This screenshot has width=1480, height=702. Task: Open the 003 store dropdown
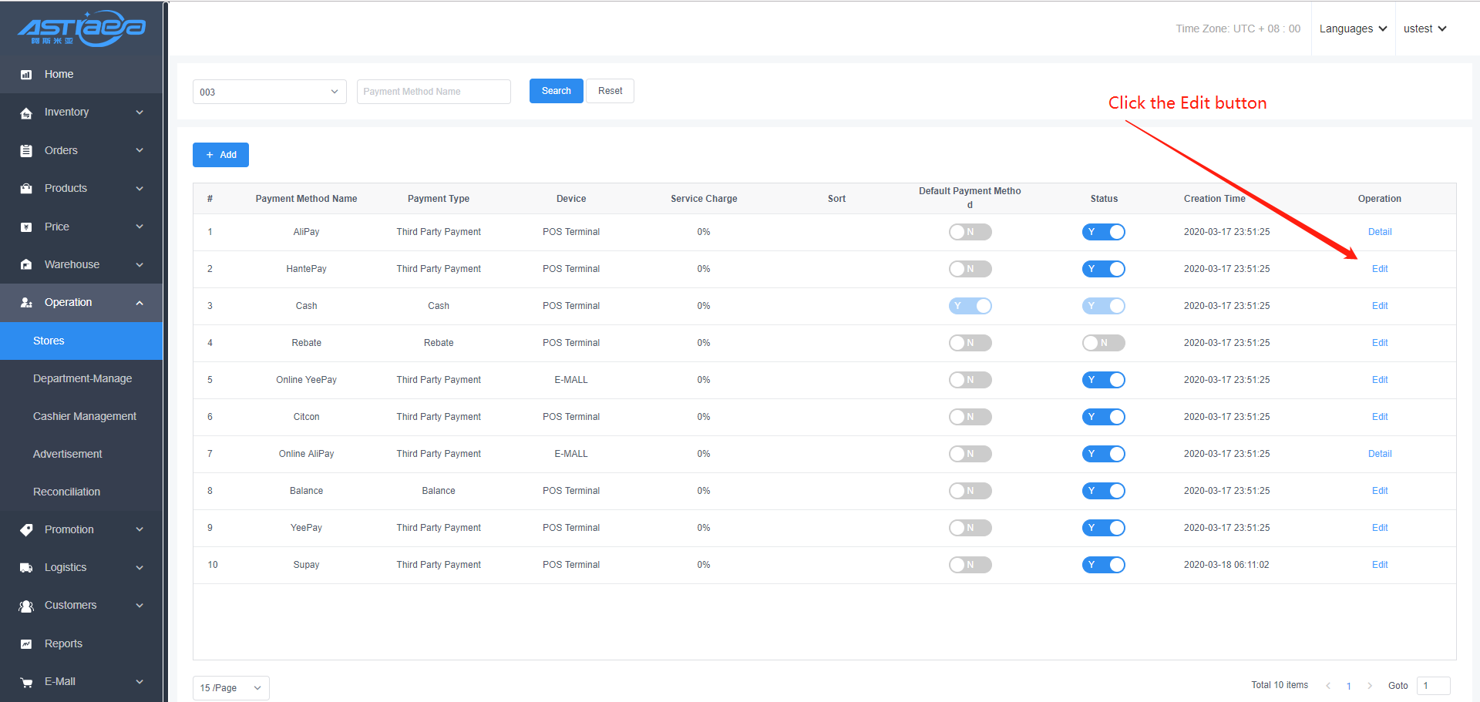pos(269,92)
